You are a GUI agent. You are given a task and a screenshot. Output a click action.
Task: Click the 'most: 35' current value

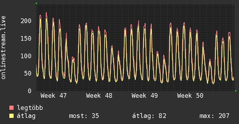[84, 116]
